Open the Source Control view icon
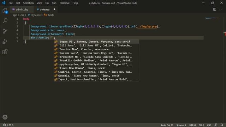226x127 pixels. tap(5, 31)
